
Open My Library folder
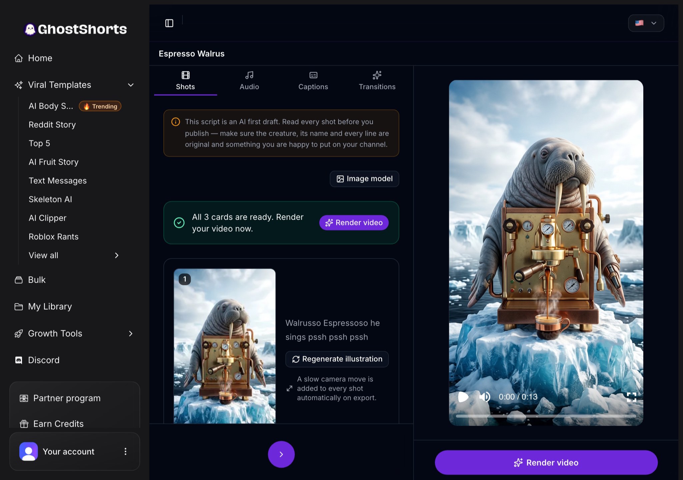point(43,306)
